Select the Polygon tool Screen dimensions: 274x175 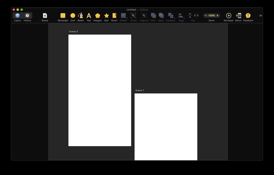97,16
